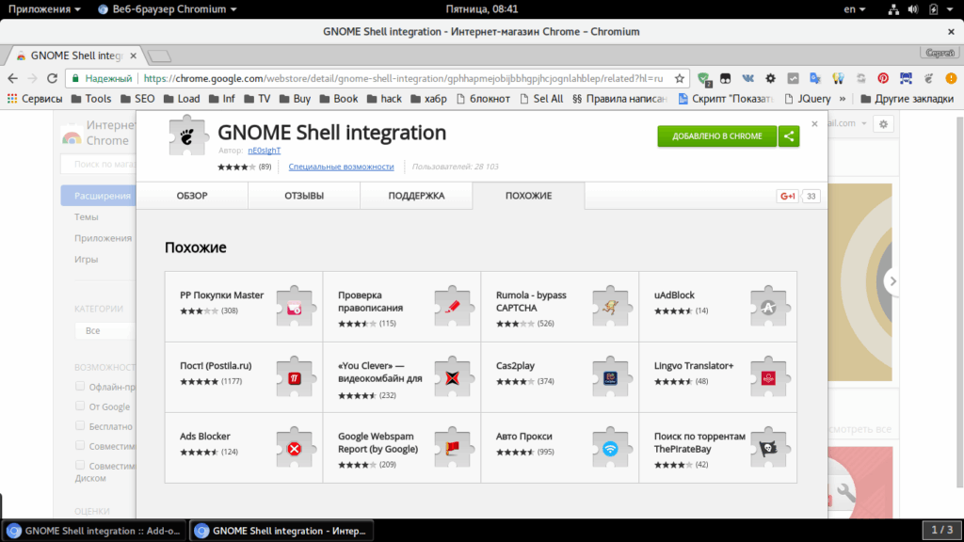Image resolution: width=964 pixels, height=542 pixels.
Task: Switch to the ОТЗЫВЫ tab
Action: coord(304,196)
